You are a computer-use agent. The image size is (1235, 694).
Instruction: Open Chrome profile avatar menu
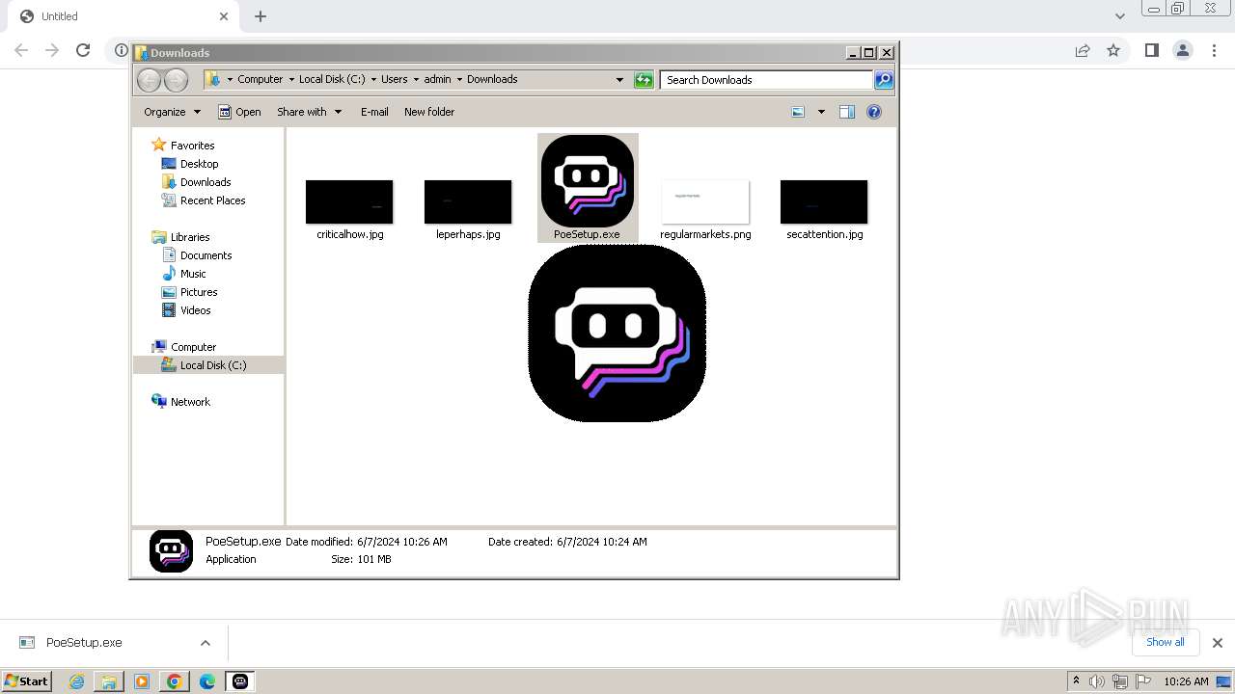click(x=1183, y=50)
